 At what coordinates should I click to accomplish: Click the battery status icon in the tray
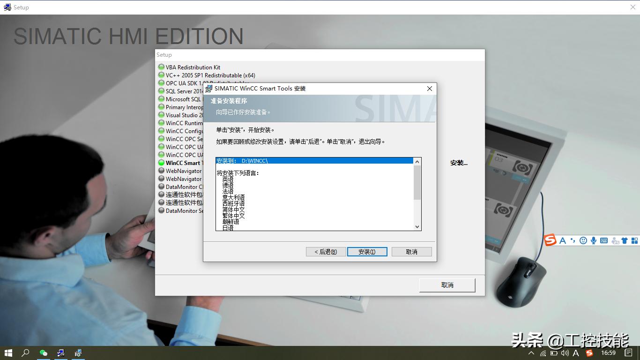(x=554, y=353)
